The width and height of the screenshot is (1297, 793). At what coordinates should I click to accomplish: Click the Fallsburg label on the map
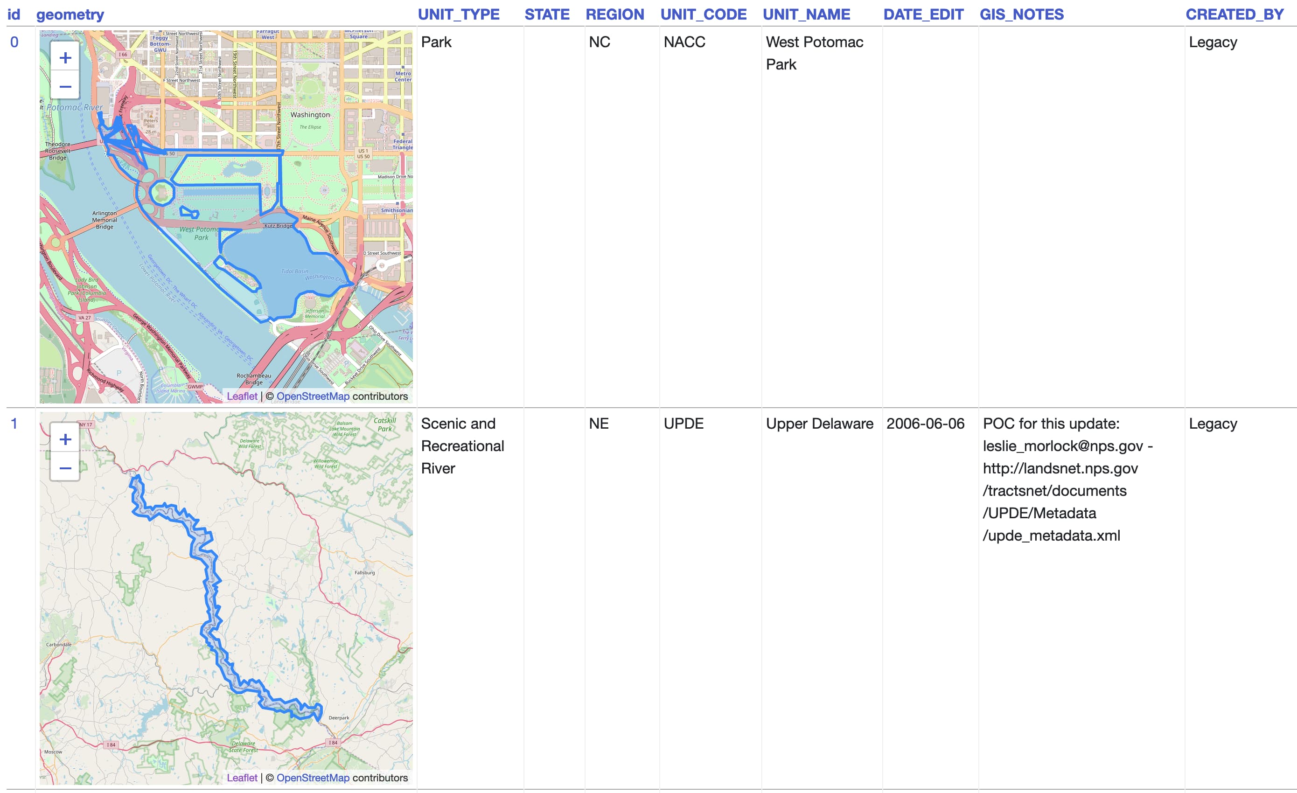pyautogui.click(x=364, y=572)
